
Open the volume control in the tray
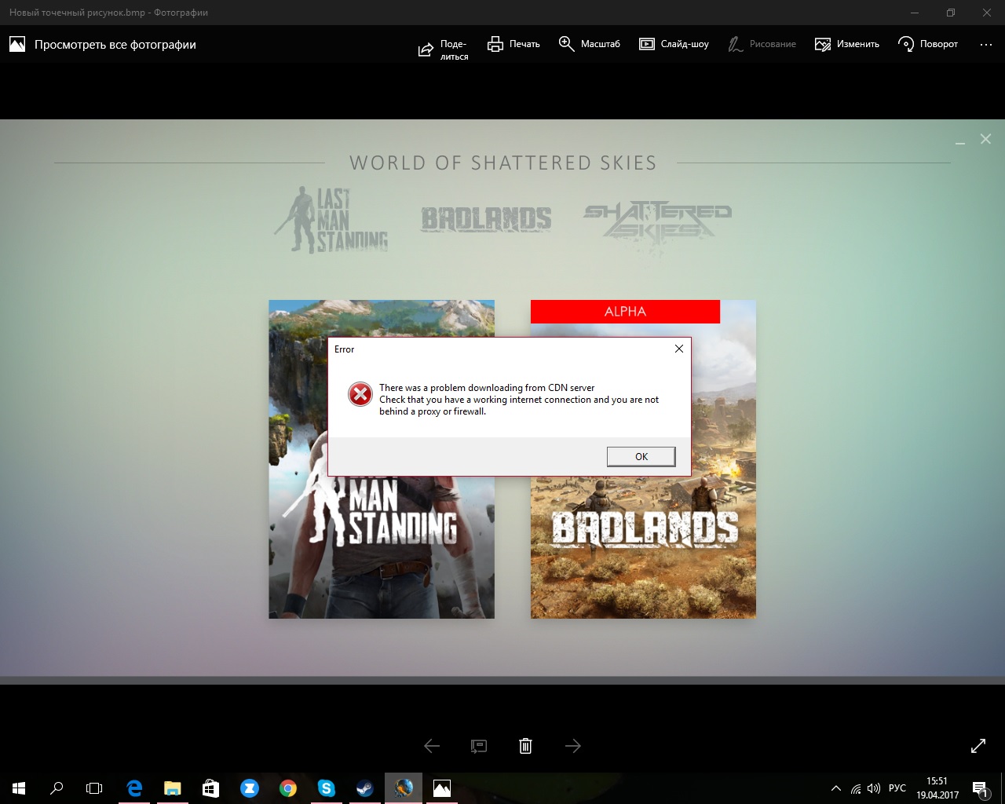(873, 788)
